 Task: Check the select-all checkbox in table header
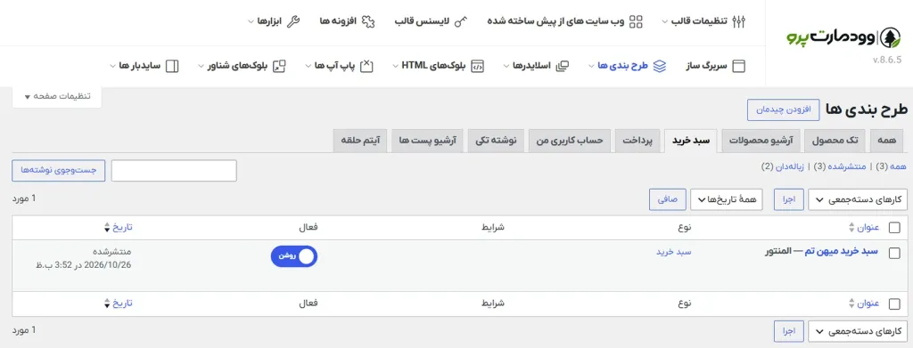coord(893,228)
